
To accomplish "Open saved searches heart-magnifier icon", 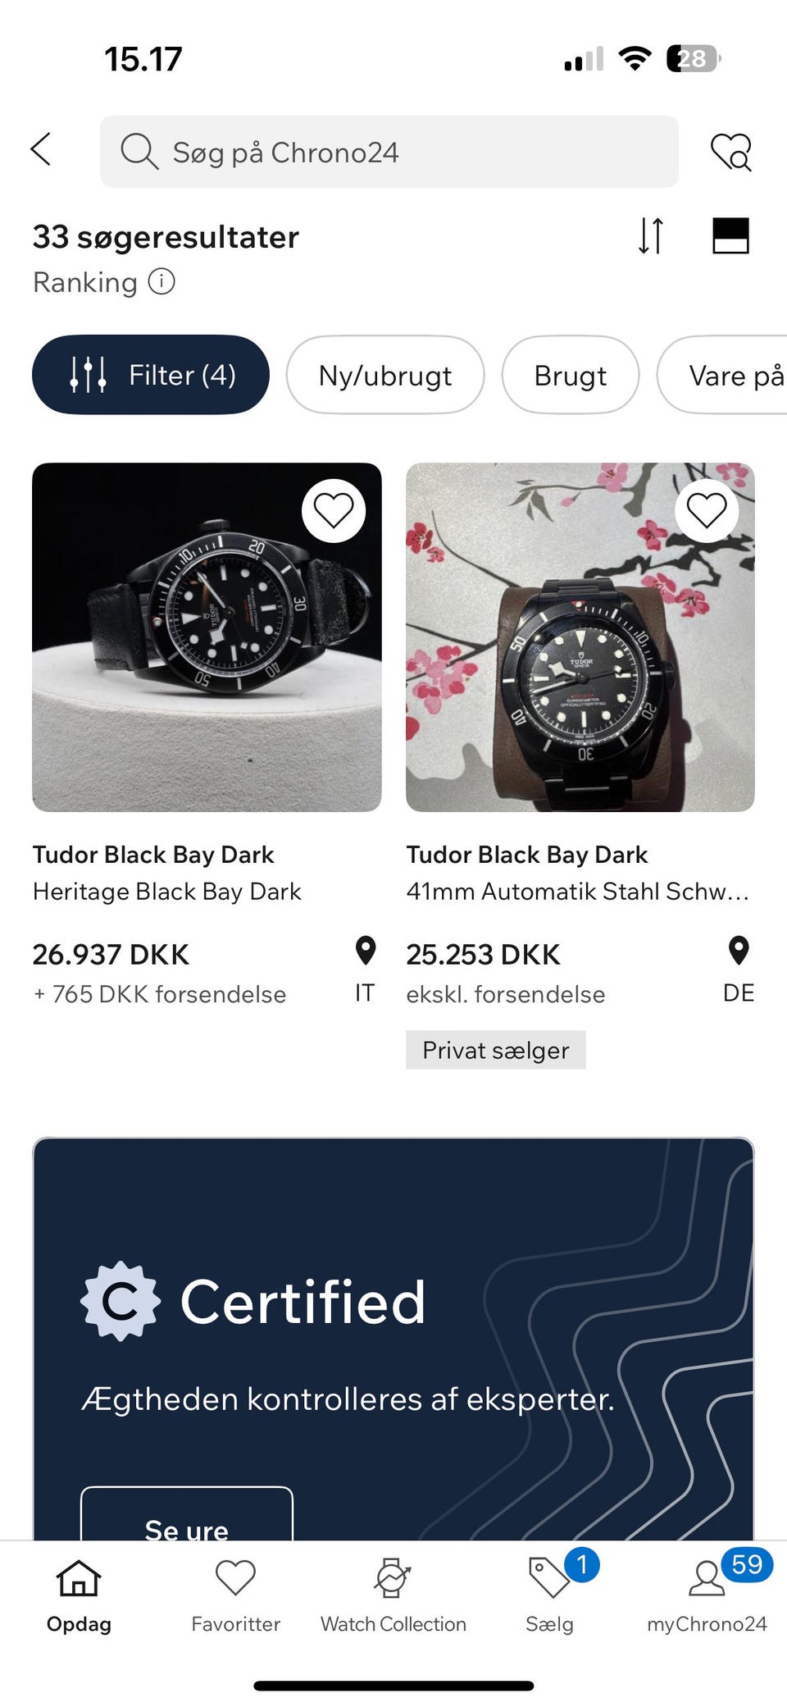I will point(730,152).
